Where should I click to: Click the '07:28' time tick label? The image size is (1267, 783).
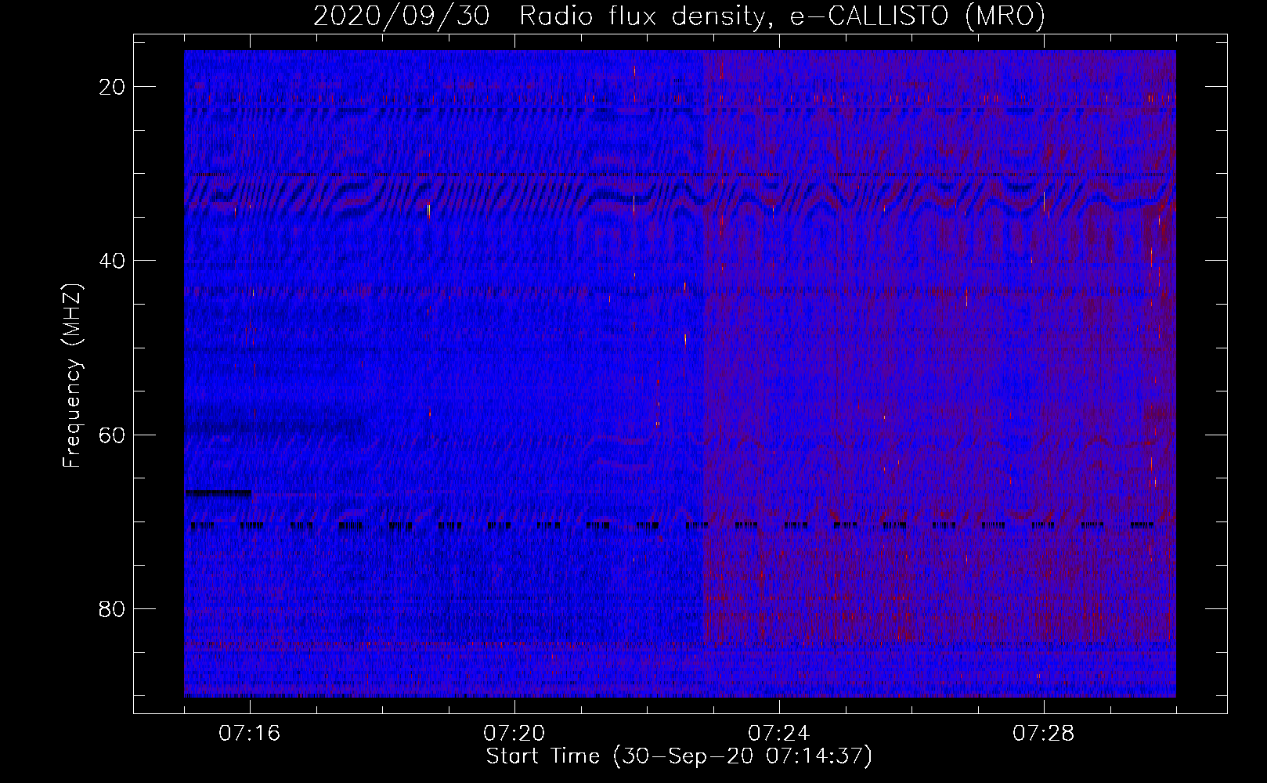point(1044,734)
